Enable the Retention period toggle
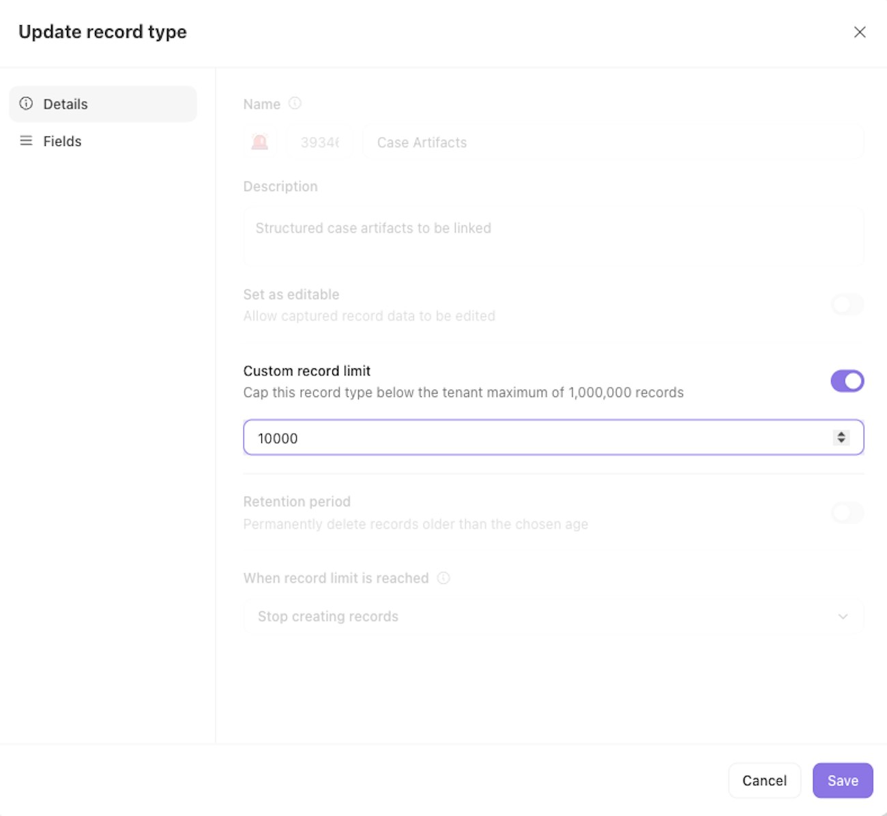Image resolution: width=887 pixels, height=816 pixels. pyautogui.click(x=847, y=513)
